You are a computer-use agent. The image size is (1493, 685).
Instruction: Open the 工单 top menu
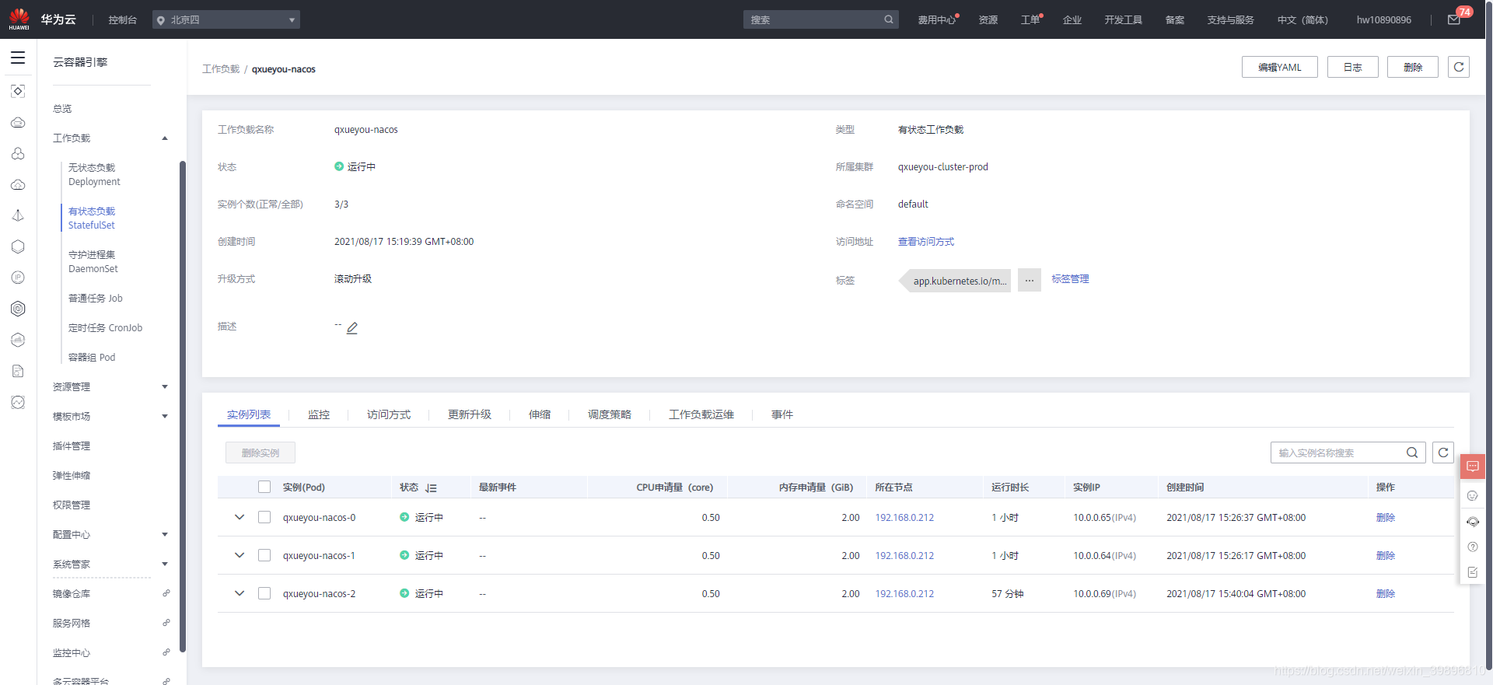click(x=1030, y=19)
